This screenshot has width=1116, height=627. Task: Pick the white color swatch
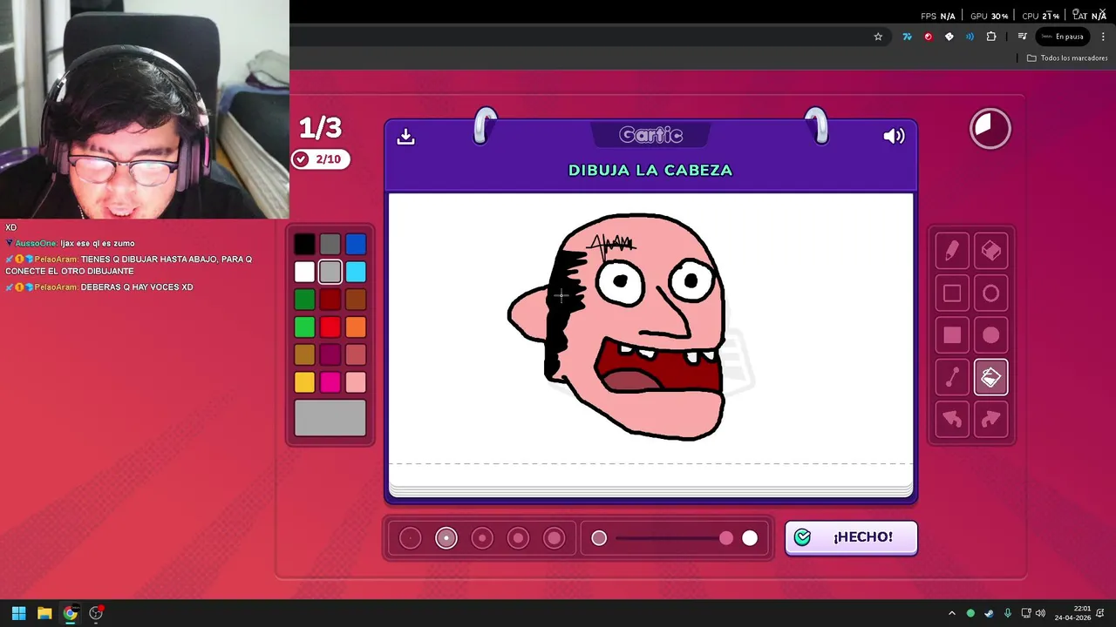coord(304,273)
